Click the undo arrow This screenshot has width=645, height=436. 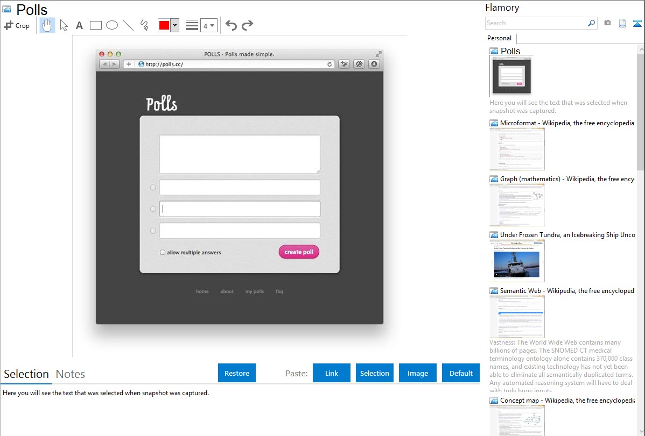(231, 25)
